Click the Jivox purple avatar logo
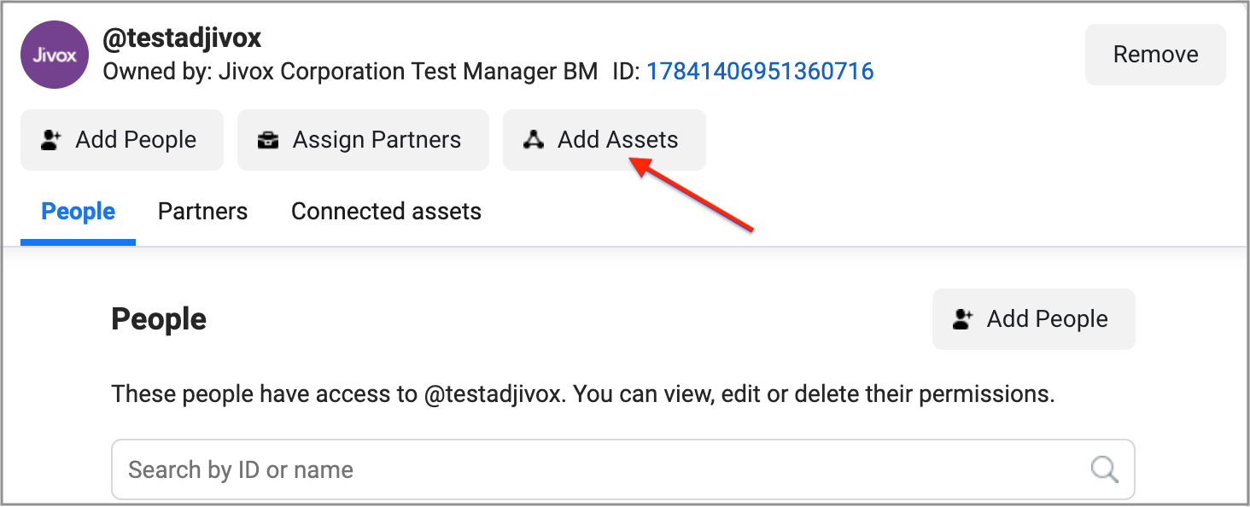 click(55, 55)
